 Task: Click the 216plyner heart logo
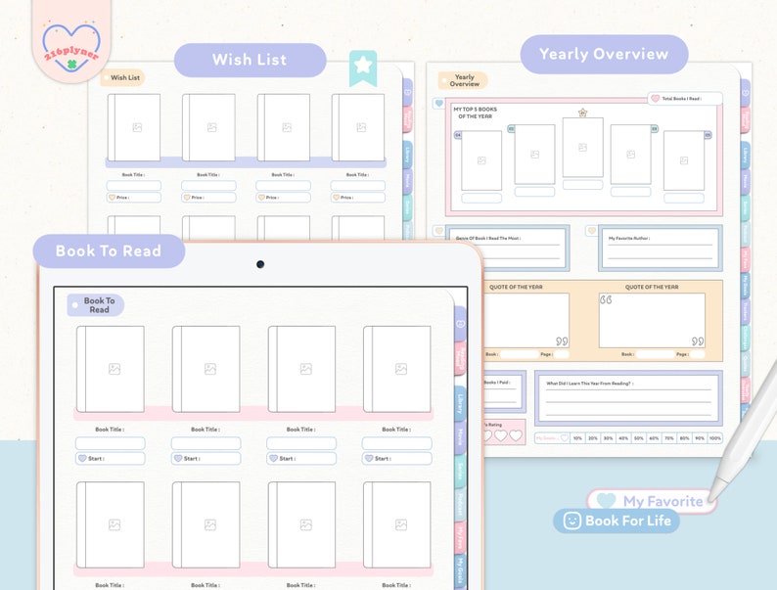(71, 48)
